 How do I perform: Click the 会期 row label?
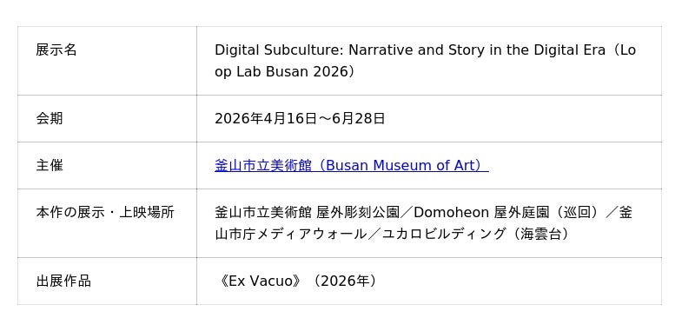(50, 118)
